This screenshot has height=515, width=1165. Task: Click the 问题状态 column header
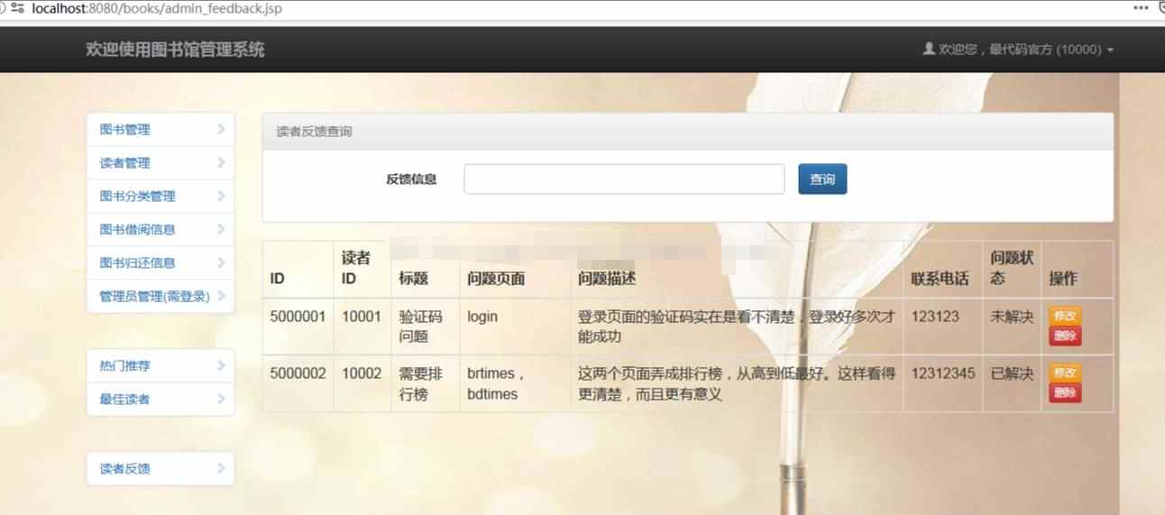[x=1012, y=268]
